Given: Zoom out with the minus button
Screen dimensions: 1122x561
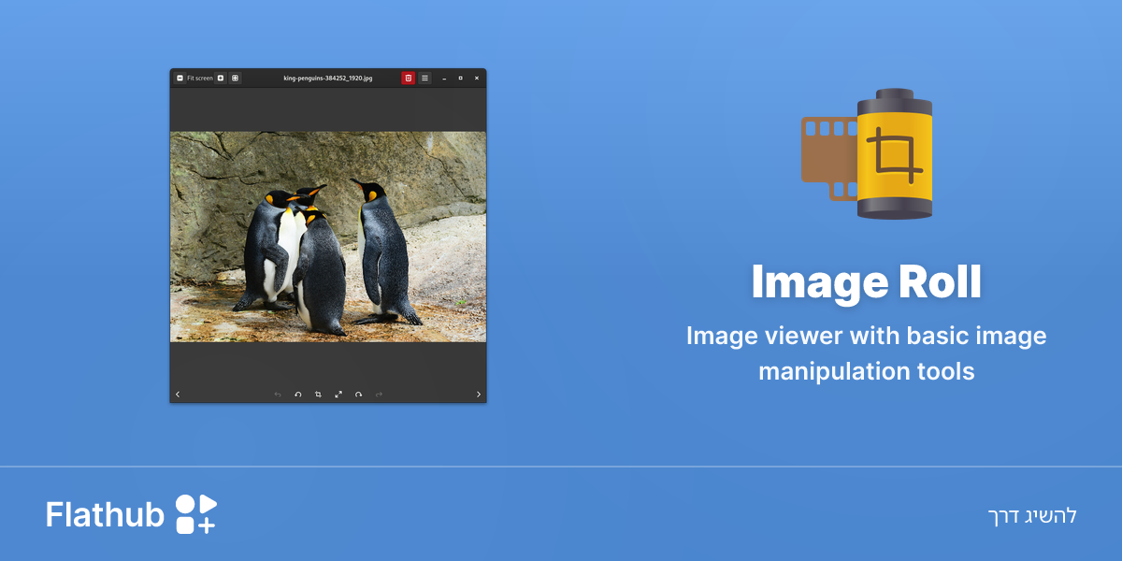Looking at the screenshot, I should pos(180,79).
